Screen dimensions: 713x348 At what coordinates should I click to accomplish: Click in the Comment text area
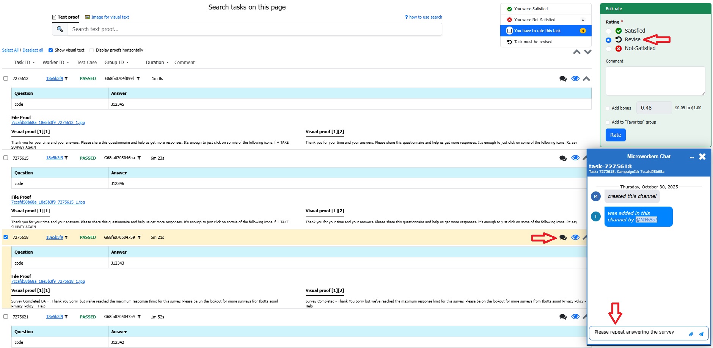pos(655,81)
